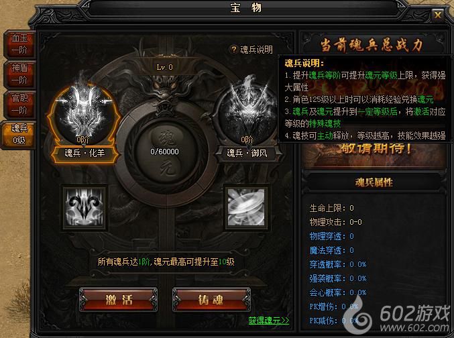Select the 魂兵·御风 dragon spirit icon
The width and height of the screenshot is (454, 338).
click(x=246, y=115)
